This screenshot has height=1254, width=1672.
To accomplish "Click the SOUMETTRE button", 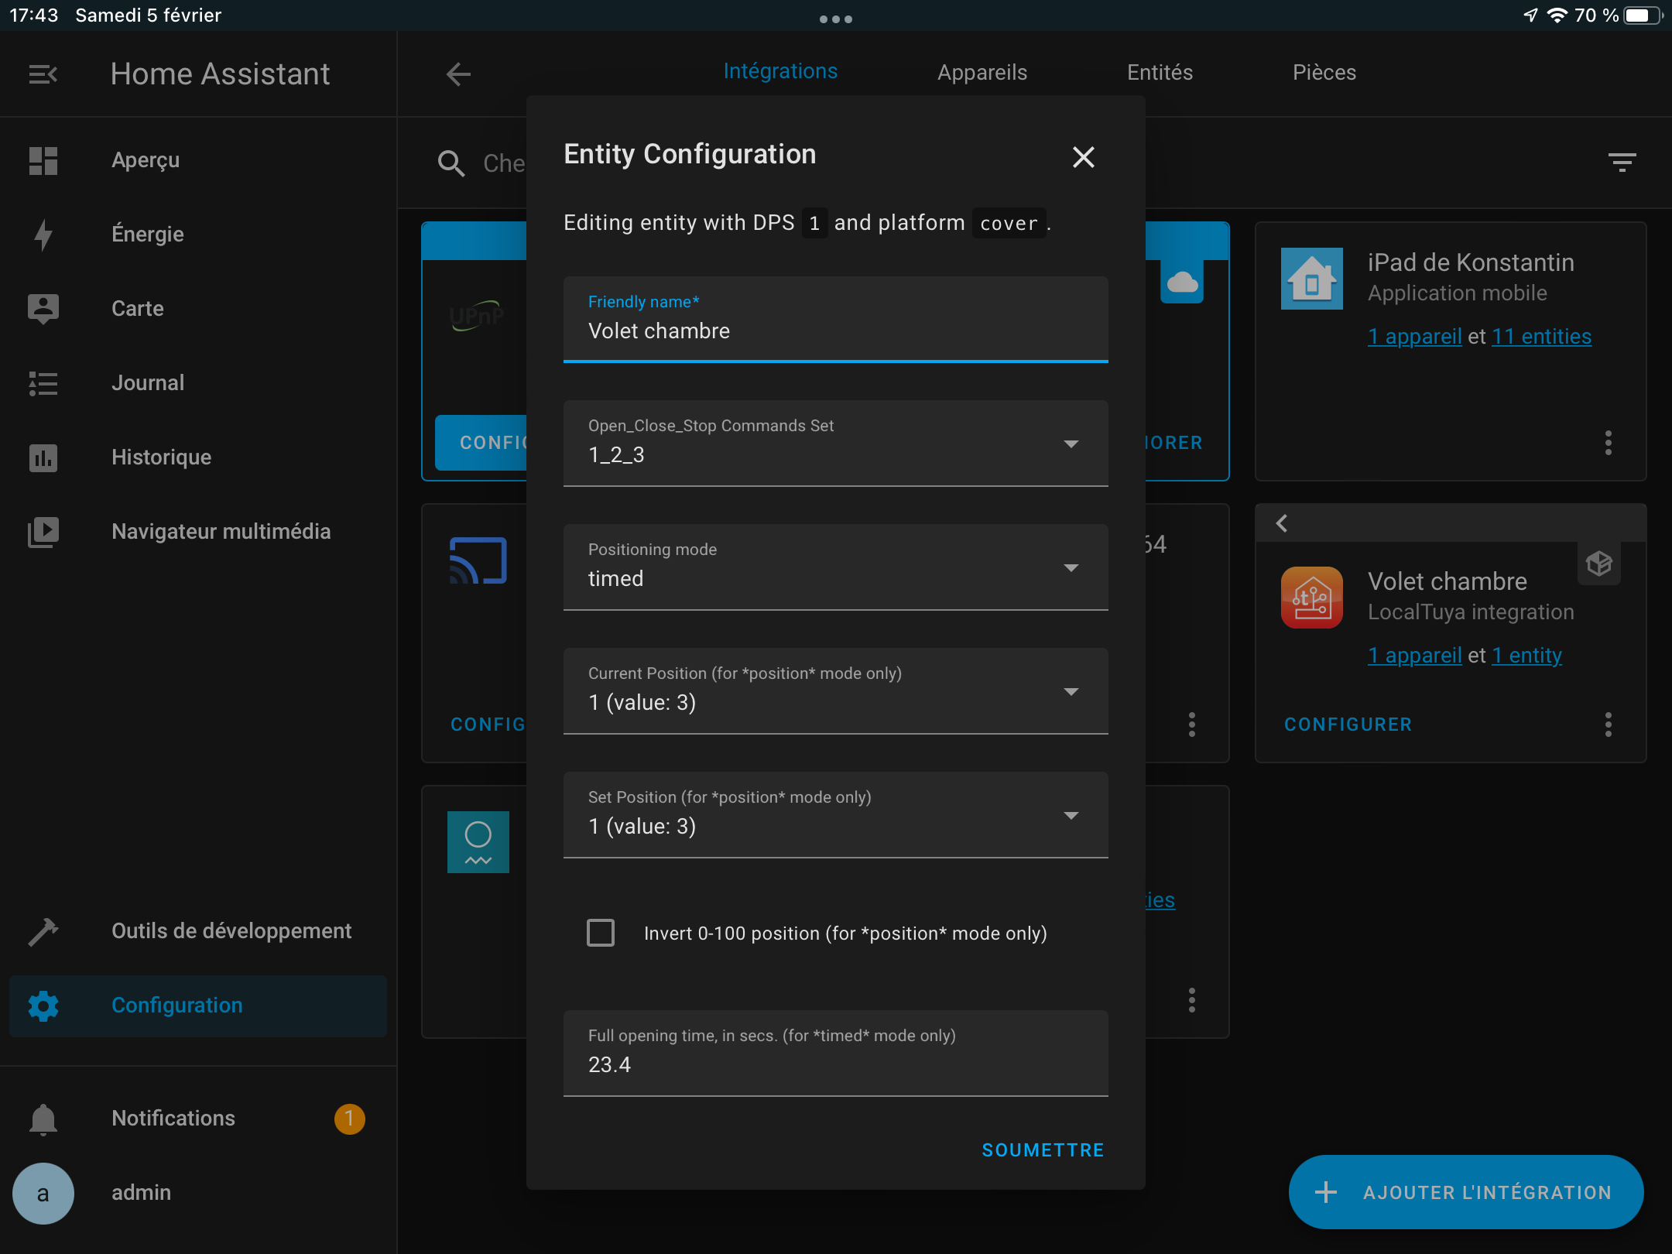I will (x=1043, y=1150).
